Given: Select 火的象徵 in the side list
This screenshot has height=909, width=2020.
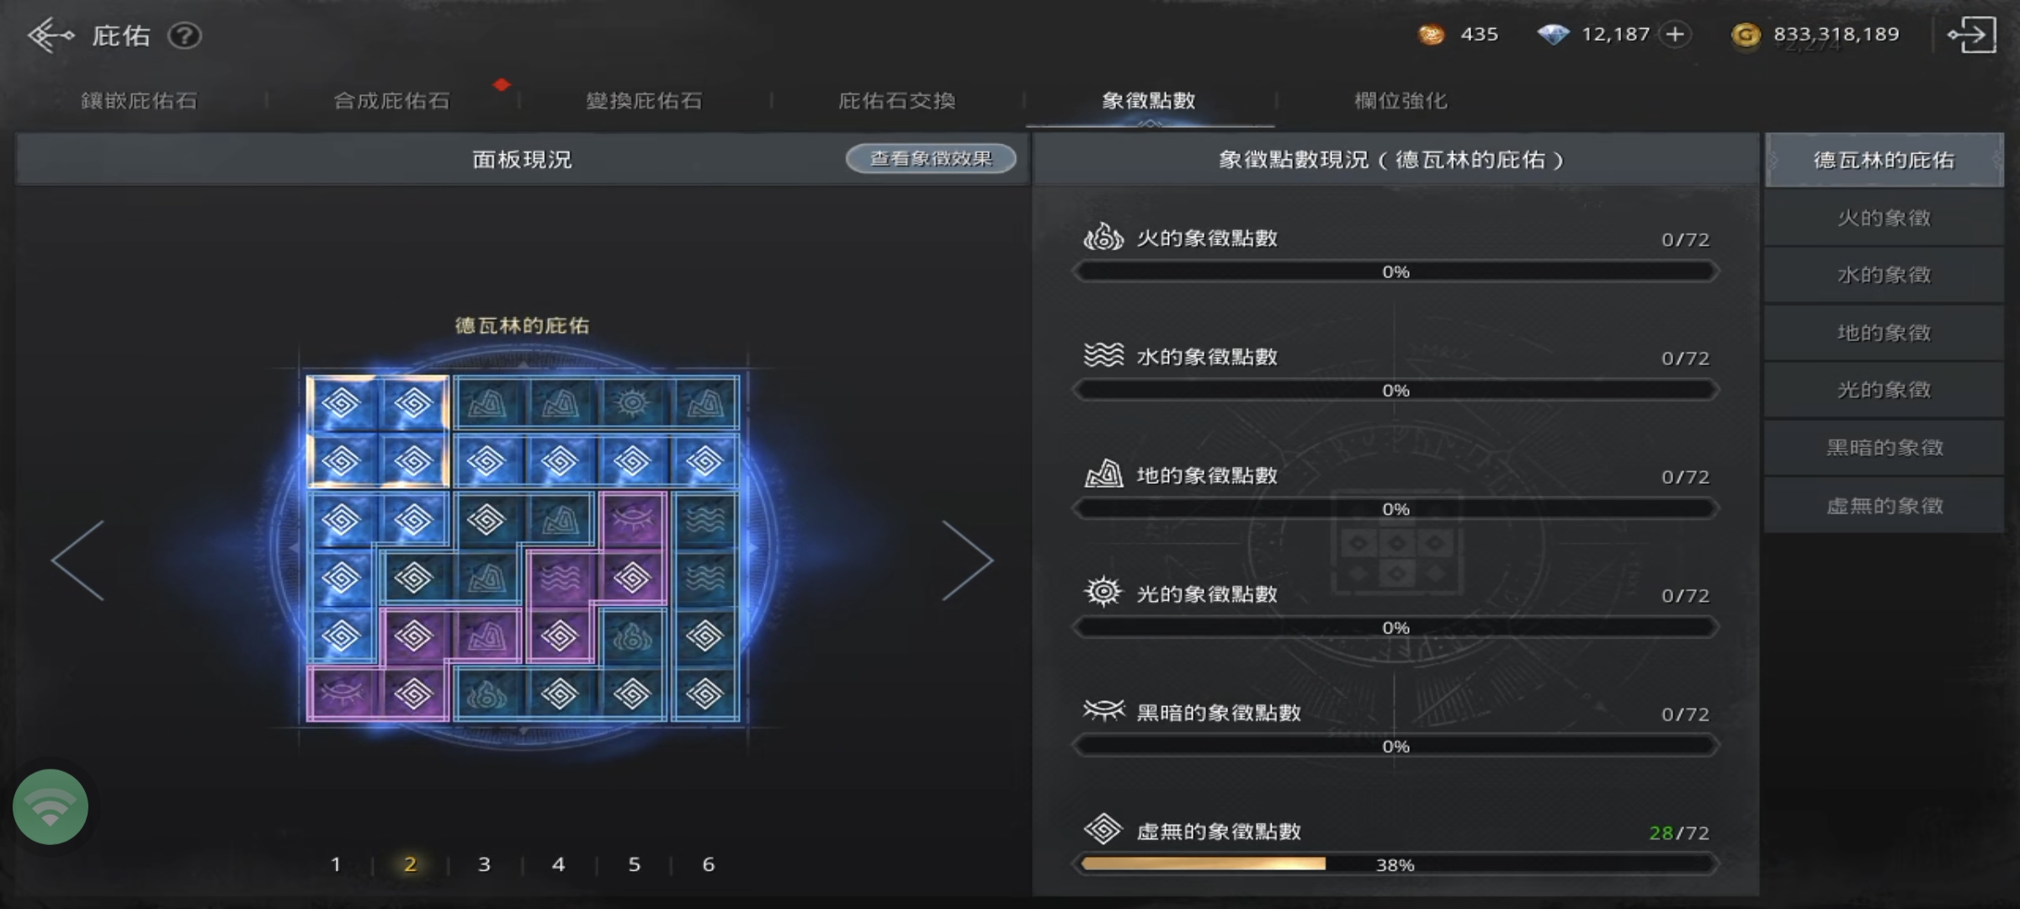Looking at the screenshot, I should [x=1884, y=218].
